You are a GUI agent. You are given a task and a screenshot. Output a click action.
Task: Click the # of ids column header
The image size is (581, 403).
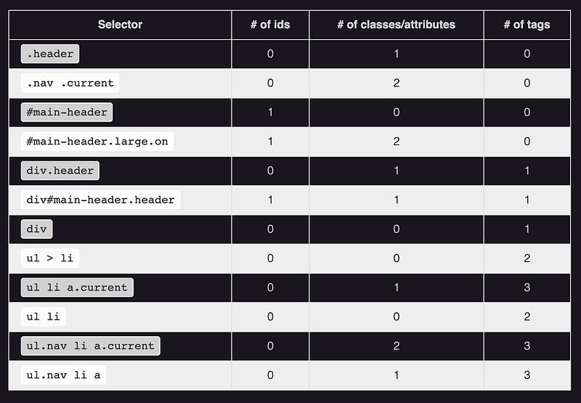tap(270, 25)
